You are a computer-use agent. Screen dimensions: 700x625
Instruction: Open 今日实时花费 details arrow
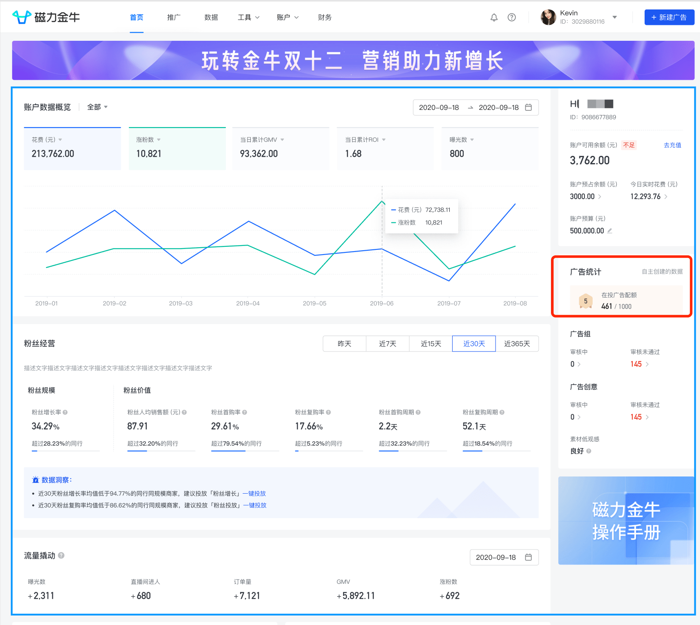[x=666, y=197]
